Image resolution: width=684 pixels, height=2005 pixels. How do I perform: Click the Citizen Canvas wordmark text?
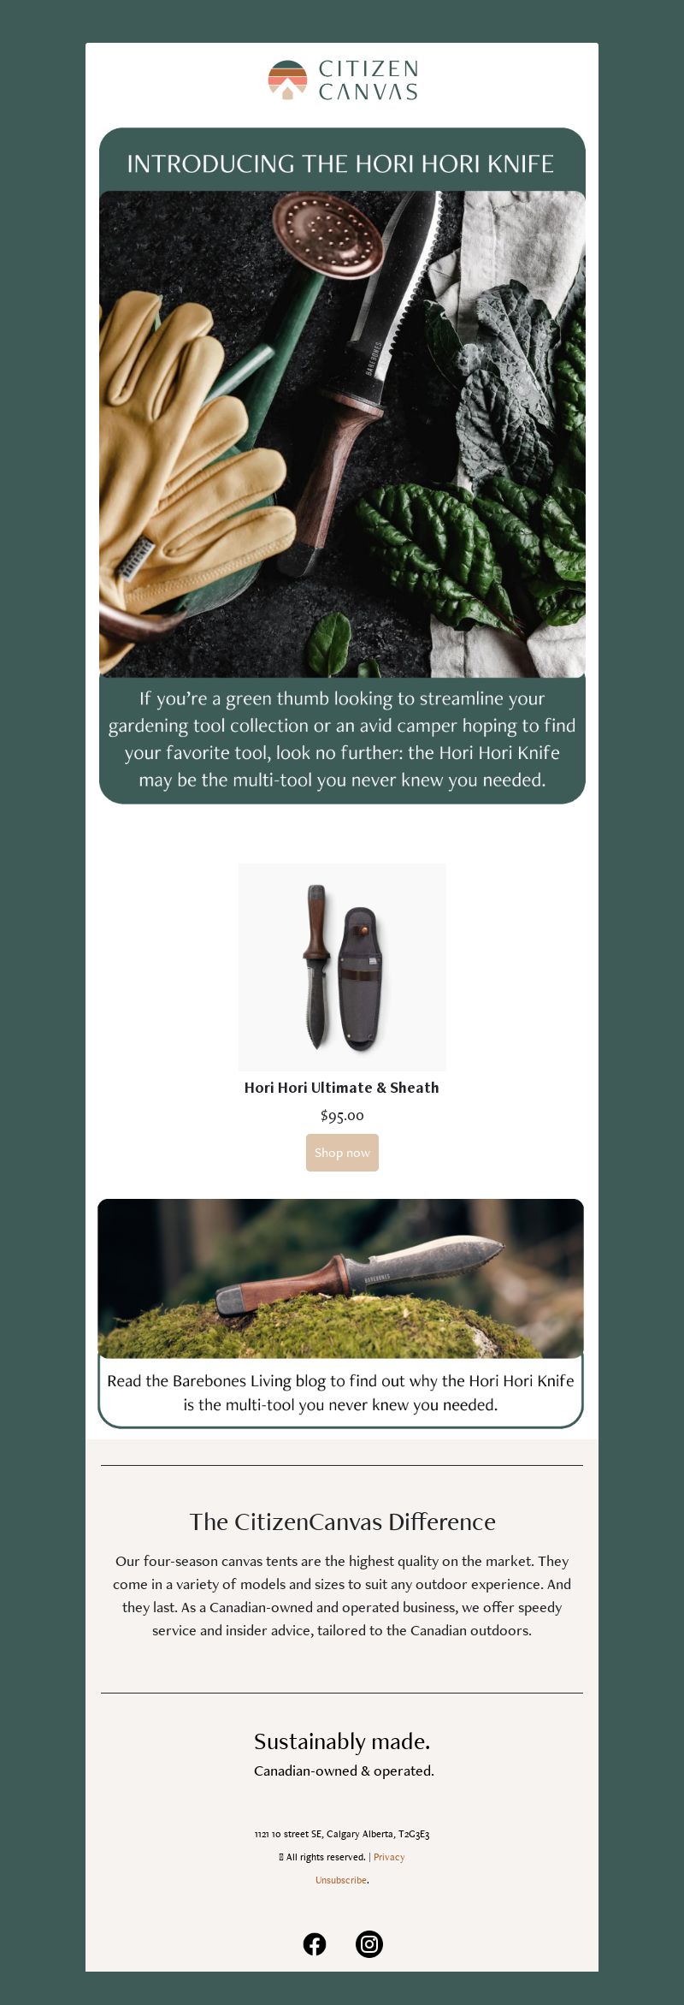pyautogui.click(x=369, y=80)
